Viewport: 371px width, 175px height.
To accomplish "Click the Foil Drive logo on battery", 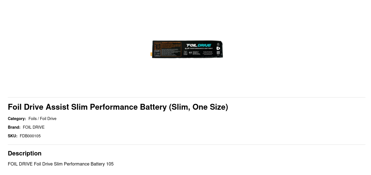I will point(199,45).
